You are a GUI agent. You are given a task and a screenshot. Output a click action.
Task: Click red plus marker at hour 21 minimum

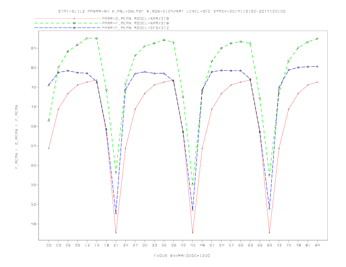[116, 233]
